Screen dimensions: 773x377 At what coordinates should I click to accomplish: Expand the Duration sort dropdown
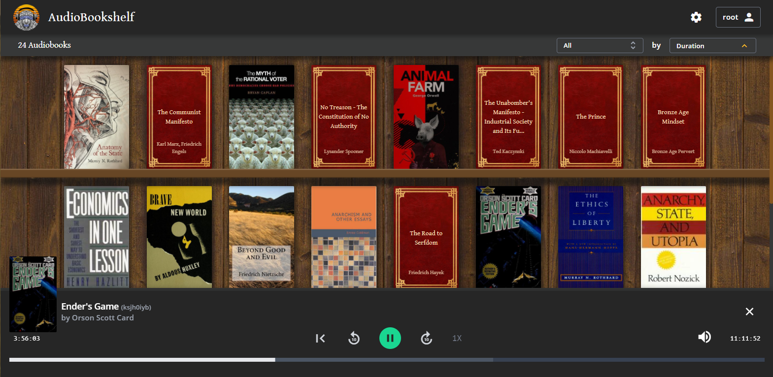(x=712, y=46)
